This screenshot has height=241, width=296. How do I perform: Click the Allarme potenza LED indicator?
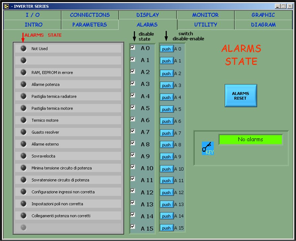(x=23, y=84)
